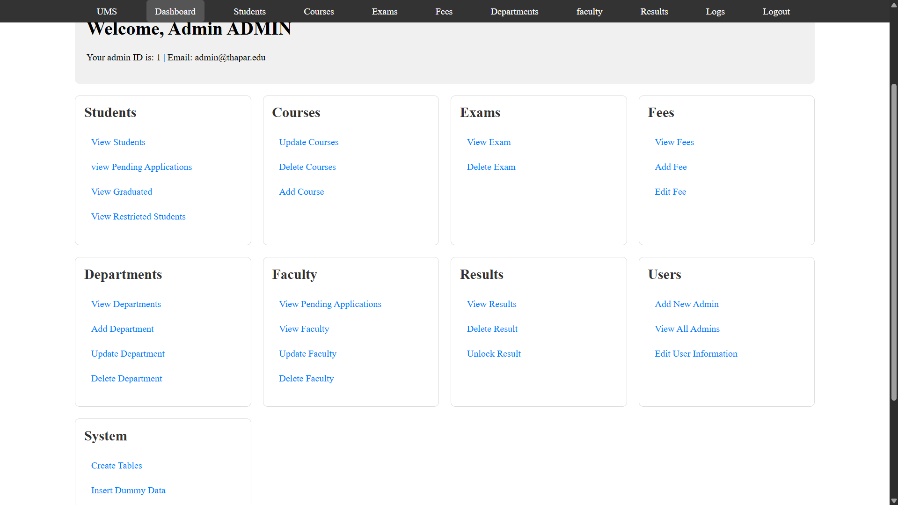Screen dimensions: 898x505
Task: Click the View Faculty link
Action: click(x=304, y=329)
